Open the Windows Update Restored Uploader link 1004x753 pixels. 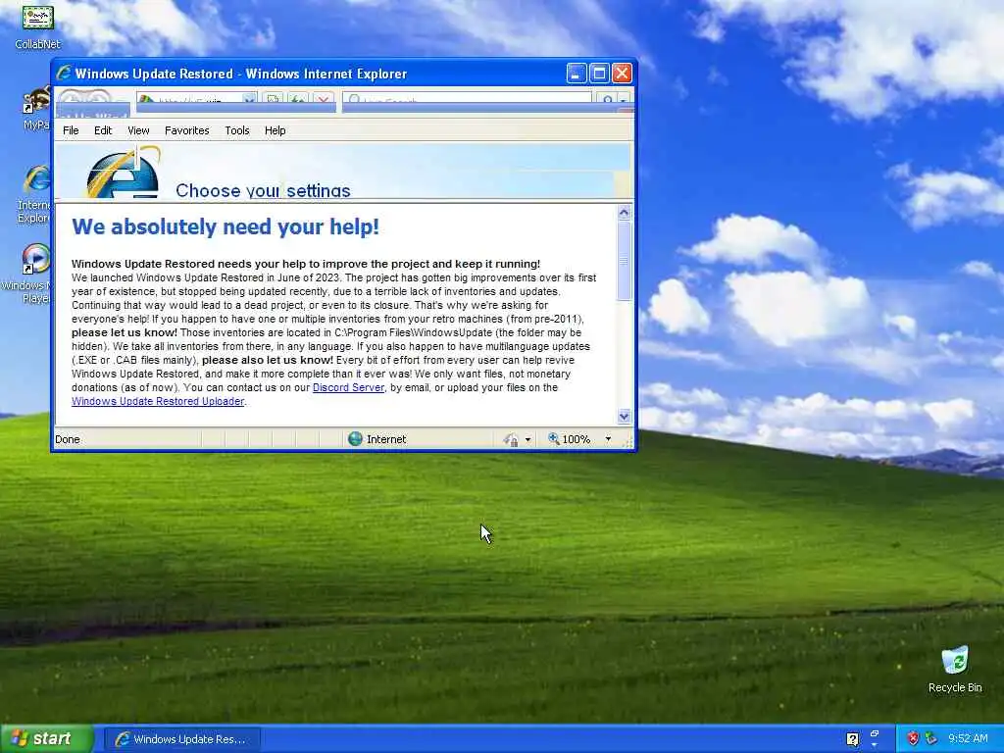pos(158,401)
